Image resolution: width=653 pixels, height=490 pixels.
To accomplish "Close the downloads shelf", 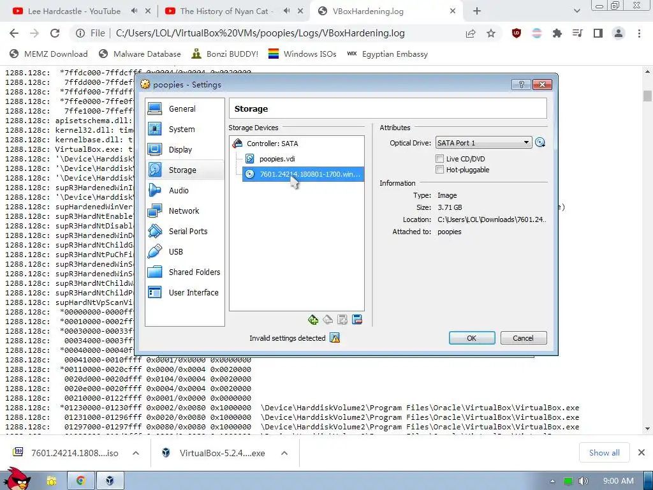I will click(x=642, y=452).
